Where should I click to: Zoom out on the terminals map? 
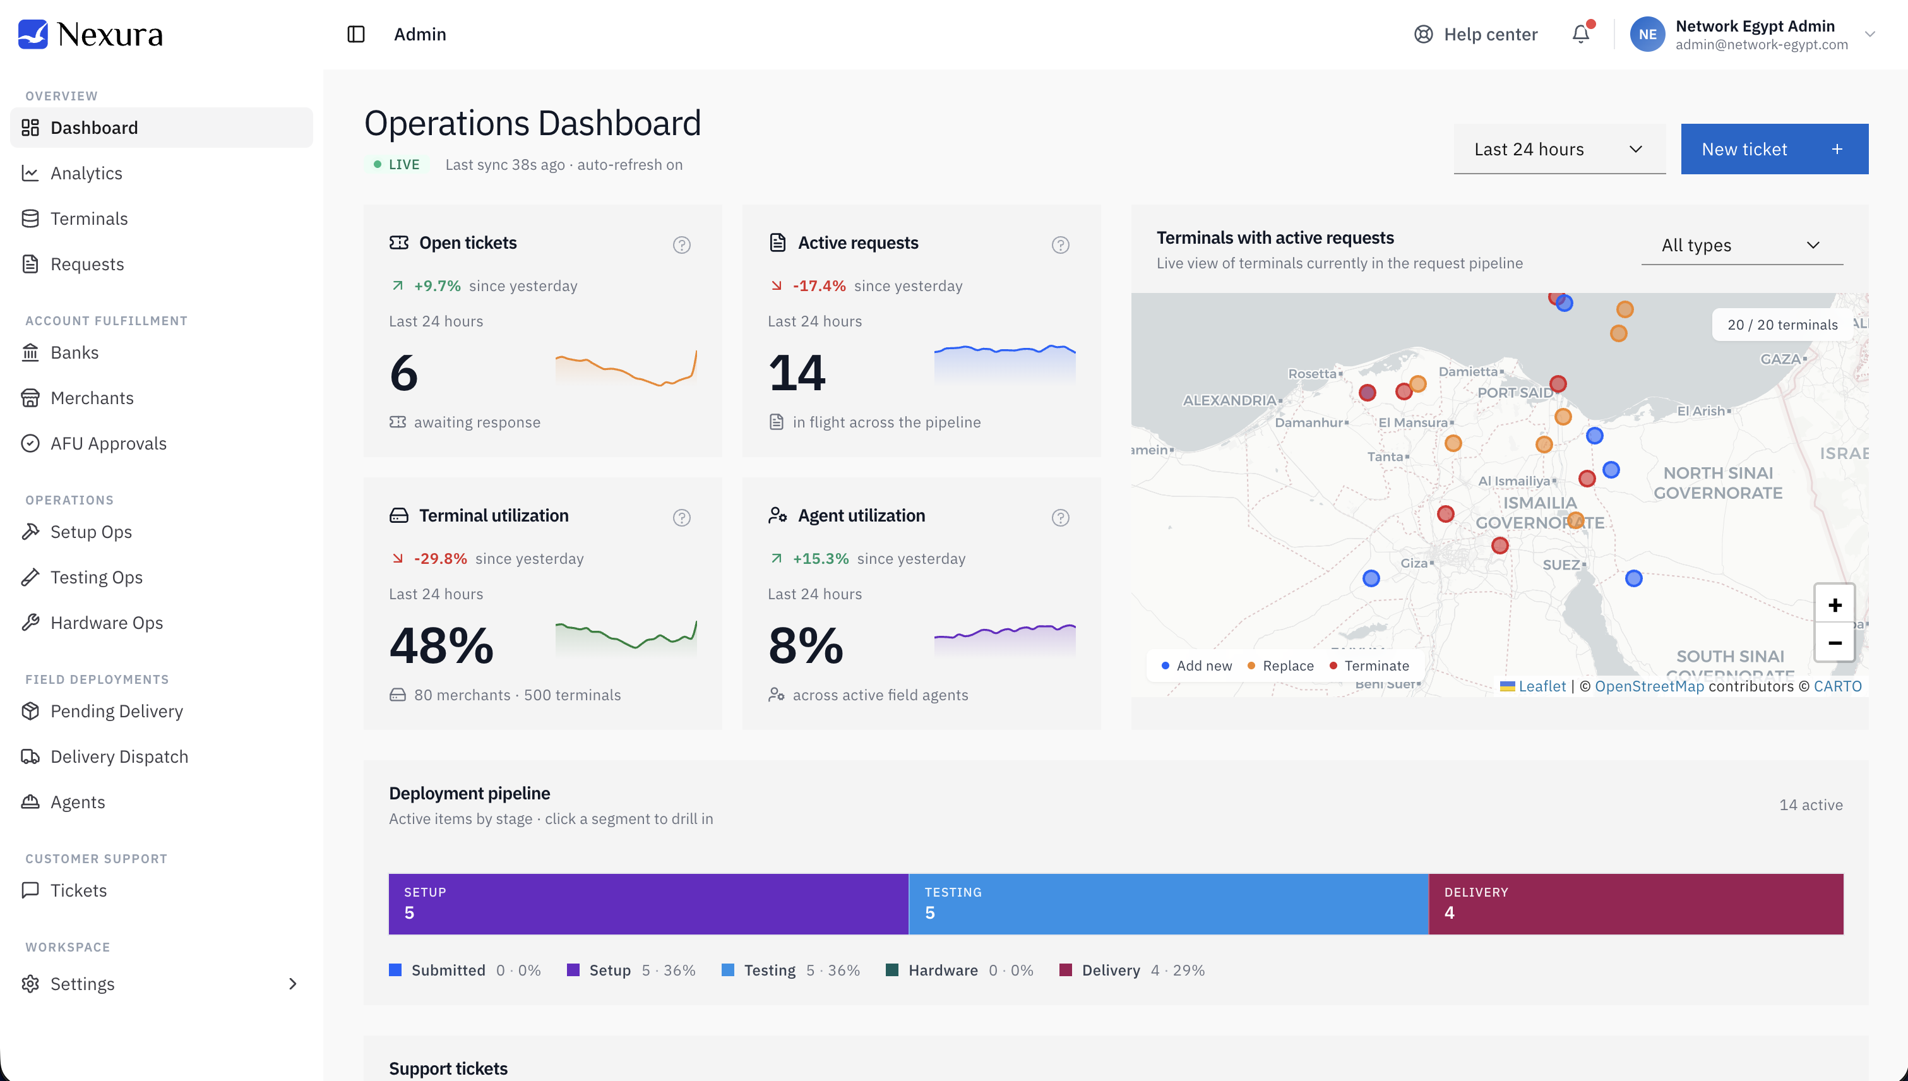coord(1835,642)
